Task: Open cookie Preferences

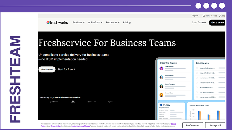Action: pos(193,125)
